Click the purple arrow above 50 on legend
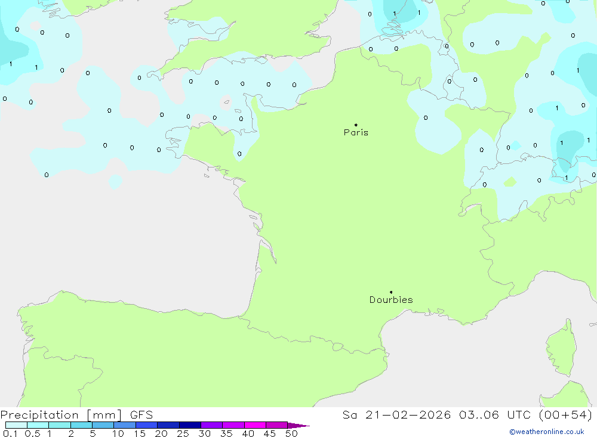This screenshot has width=597, height=437. coord(298,426)
